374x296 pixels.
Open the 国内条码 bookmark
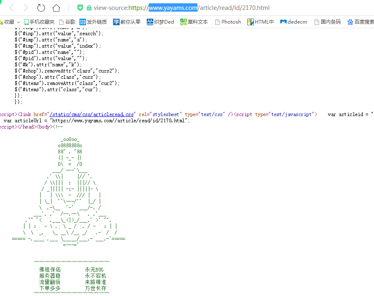[327, 22]
